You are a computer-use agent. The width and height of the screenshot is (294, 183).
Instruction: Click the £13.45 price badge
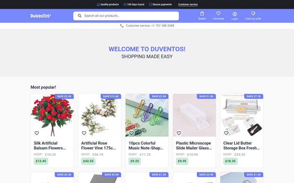pyautogui.click(x=41, y=161)
